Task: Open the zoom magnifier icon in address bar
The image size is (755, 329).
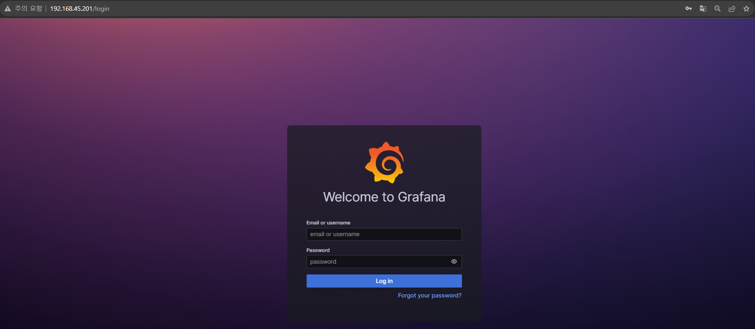Action: (718, 9)
